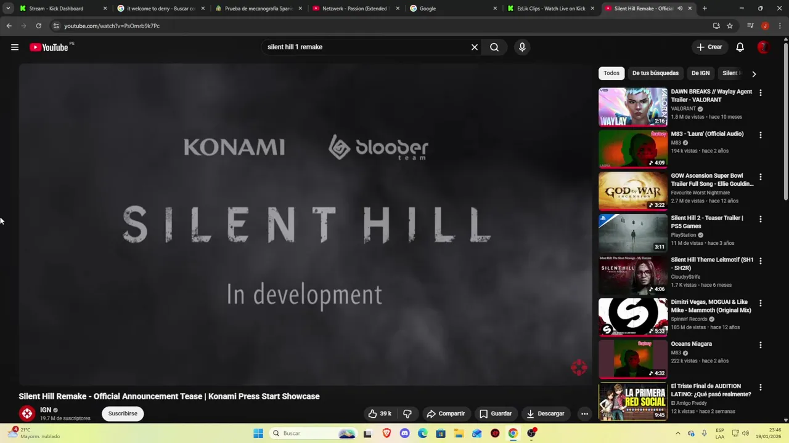Open the YouTube hamburger guide menu
Screen dimensions: 789x443
click(x=15, y=47)
